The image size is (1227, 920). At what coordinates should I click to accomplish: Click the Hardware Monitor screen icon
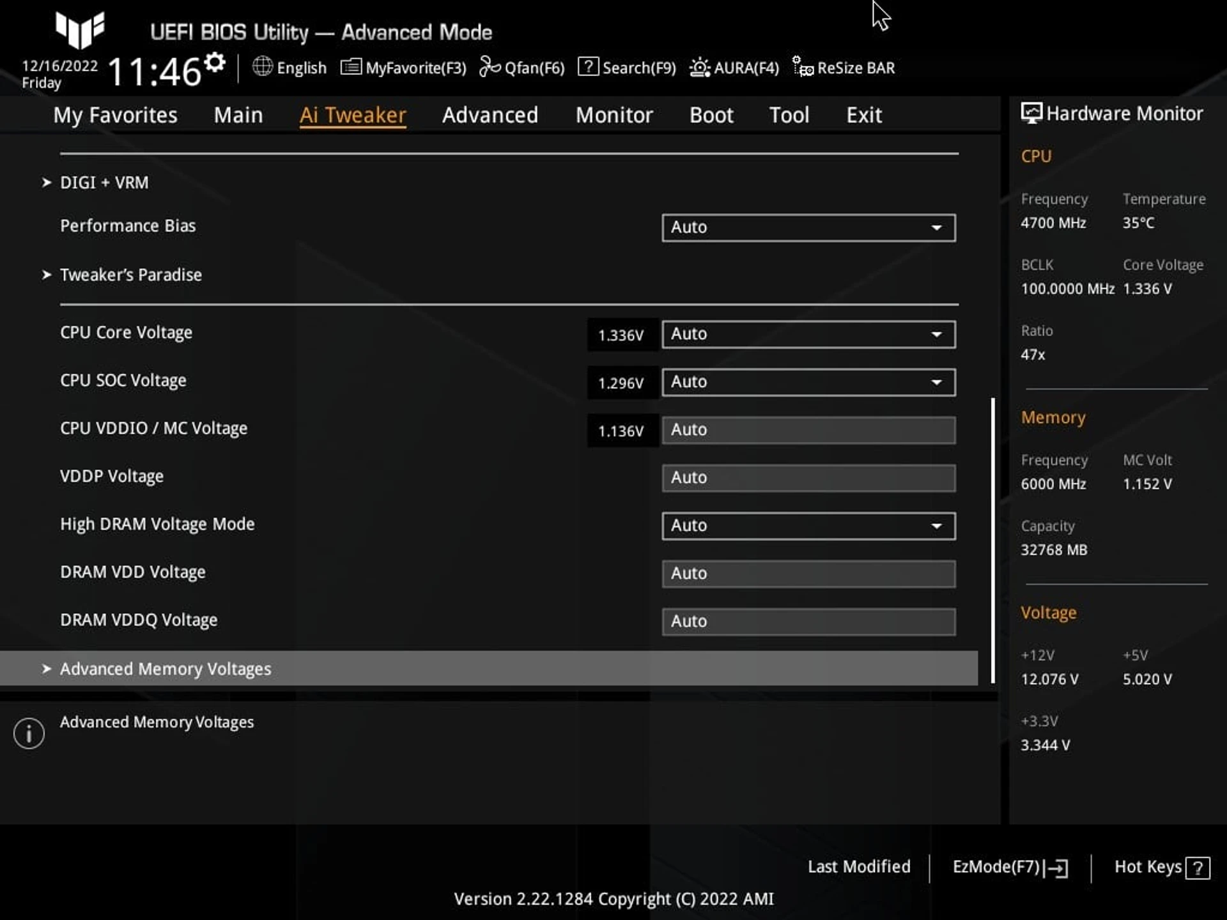click(x=1031, y=113)
